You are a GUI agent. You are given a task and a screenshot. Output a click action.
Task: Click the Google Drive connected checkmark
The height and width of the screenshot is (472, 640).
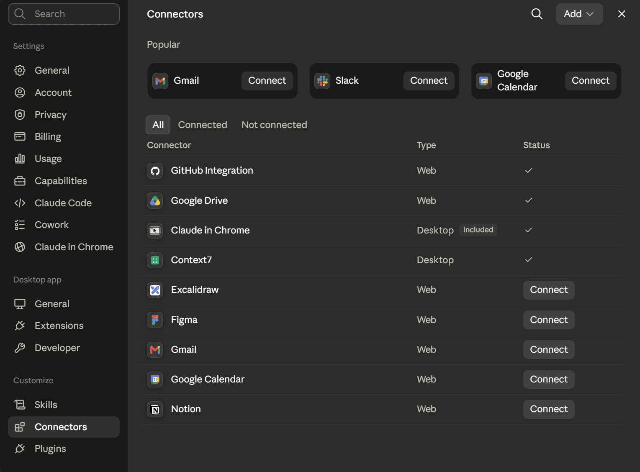pos(529,200)
